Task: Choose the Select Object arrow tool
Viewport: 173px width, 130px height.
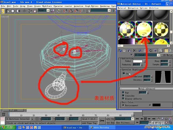Action: click(x=2, y=11)
